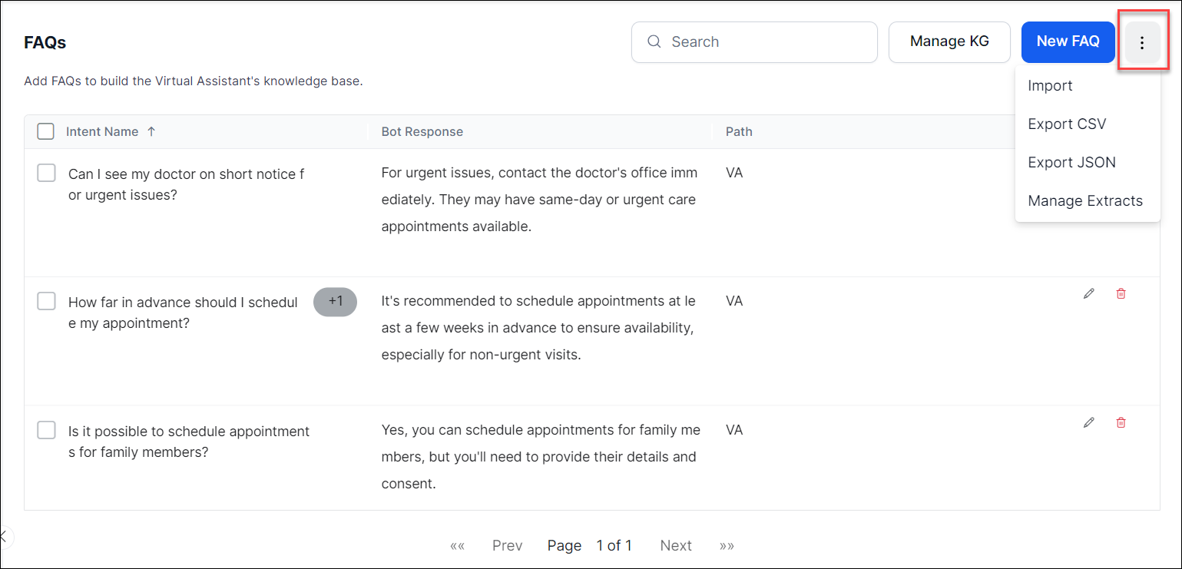Viewport: 1182px width, 569px height.
Task: Open Manage Extracts from the menu
Action: click(x=1084, y=200)
